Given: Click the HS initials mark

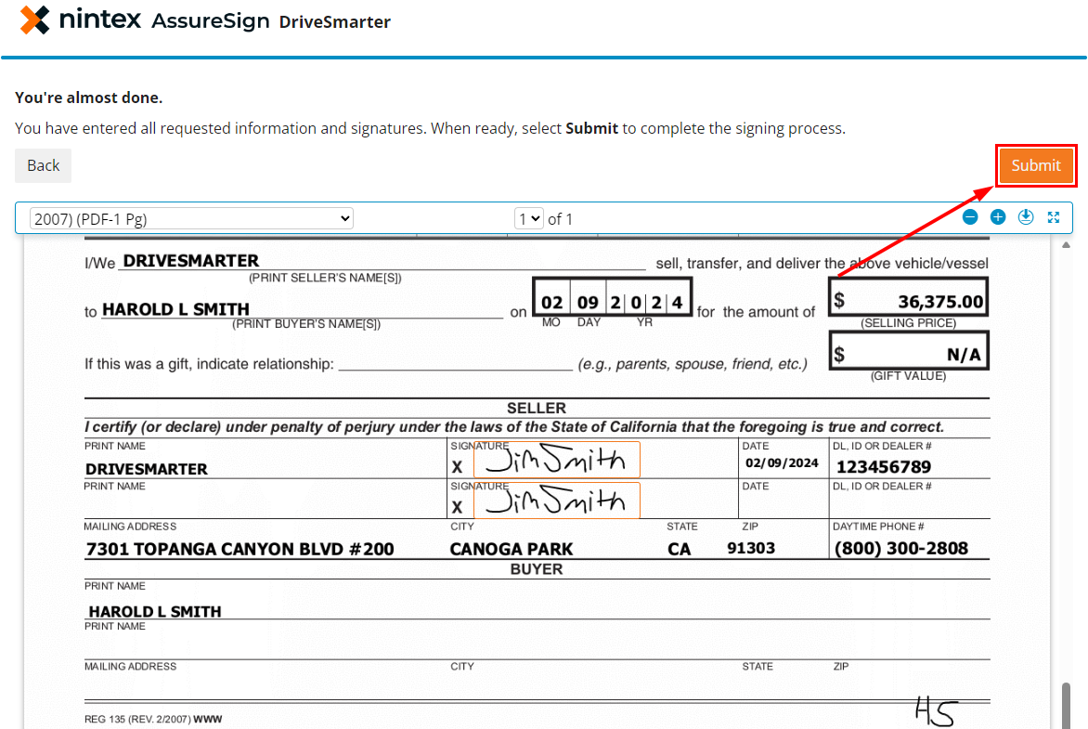Looking at the screenshot, I should pos(937,711).
